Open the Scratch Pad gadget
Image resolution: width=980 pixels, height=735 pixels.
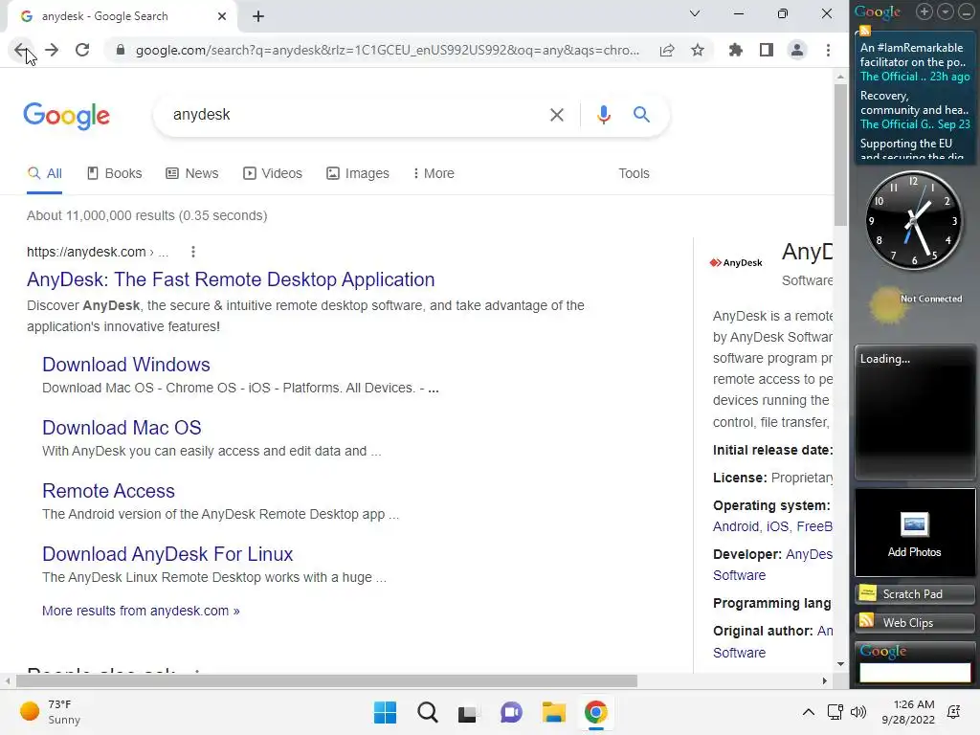point(914,593)
